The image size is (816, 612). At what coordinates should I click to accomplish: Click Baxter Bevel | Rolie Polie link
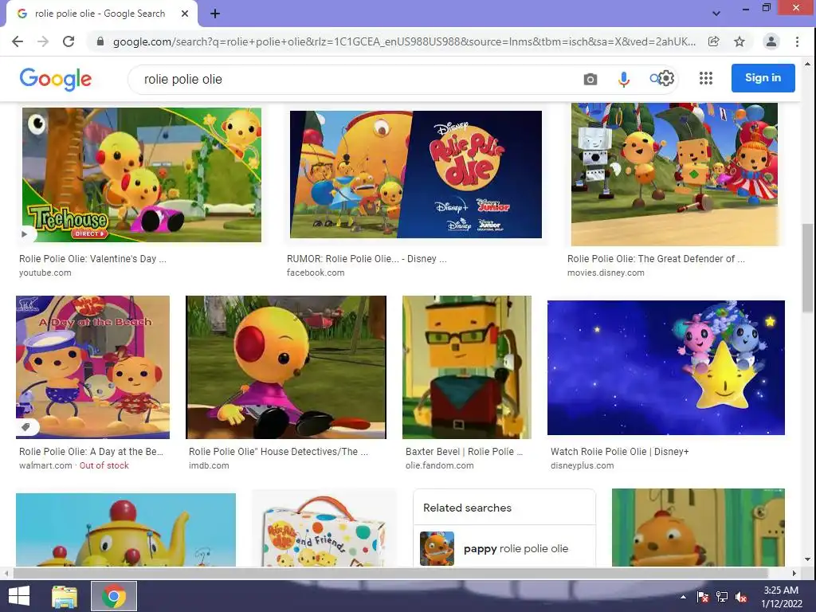pos(465,451)
